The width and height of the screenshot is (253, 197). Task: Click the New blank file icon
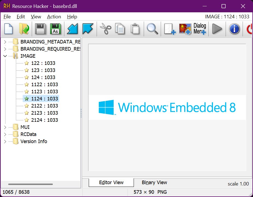(x=8, y=29)
